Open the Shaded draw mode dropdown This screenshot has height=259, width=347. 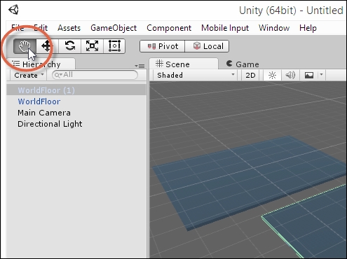(196, 75)
